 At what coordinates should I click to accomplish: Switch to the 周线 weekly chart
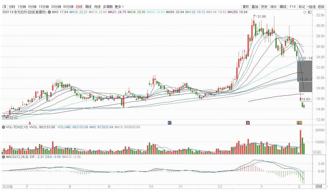point(88,7)
